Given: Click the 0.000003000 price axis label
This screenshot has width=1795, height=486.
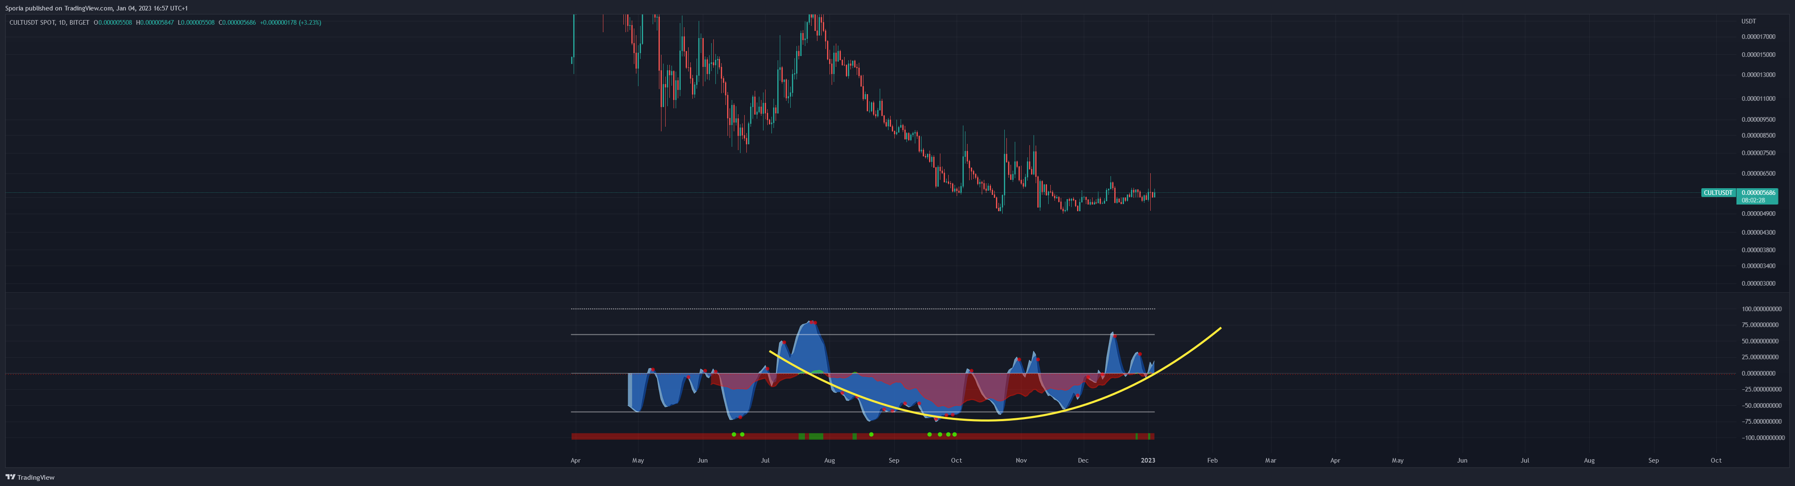Looking at the screenshot, I should (1759, 284).
